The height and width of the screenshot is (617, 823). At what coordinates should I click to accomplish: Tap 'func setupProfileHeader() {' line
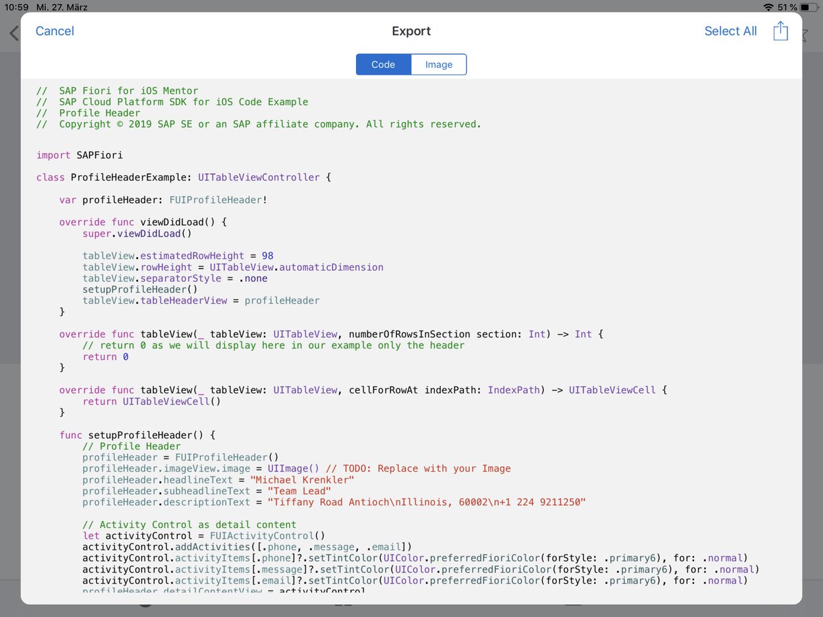[137, 435]
